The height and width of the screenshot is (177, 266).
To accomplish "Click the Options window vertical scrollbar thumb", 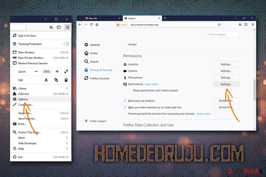I will [254, 90].
